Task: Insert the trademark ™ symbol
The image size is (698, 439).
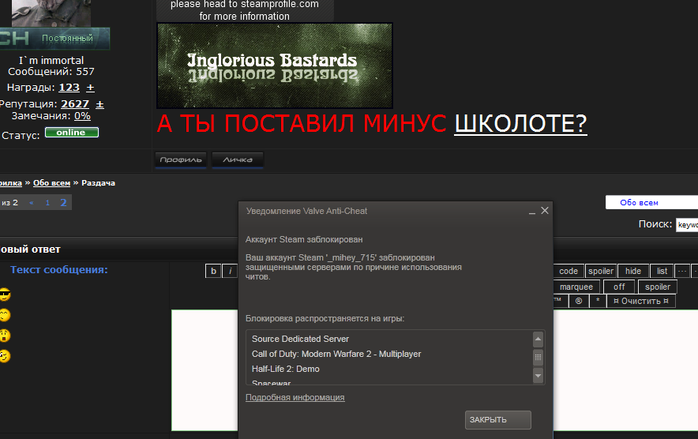Action: point(561,301)
